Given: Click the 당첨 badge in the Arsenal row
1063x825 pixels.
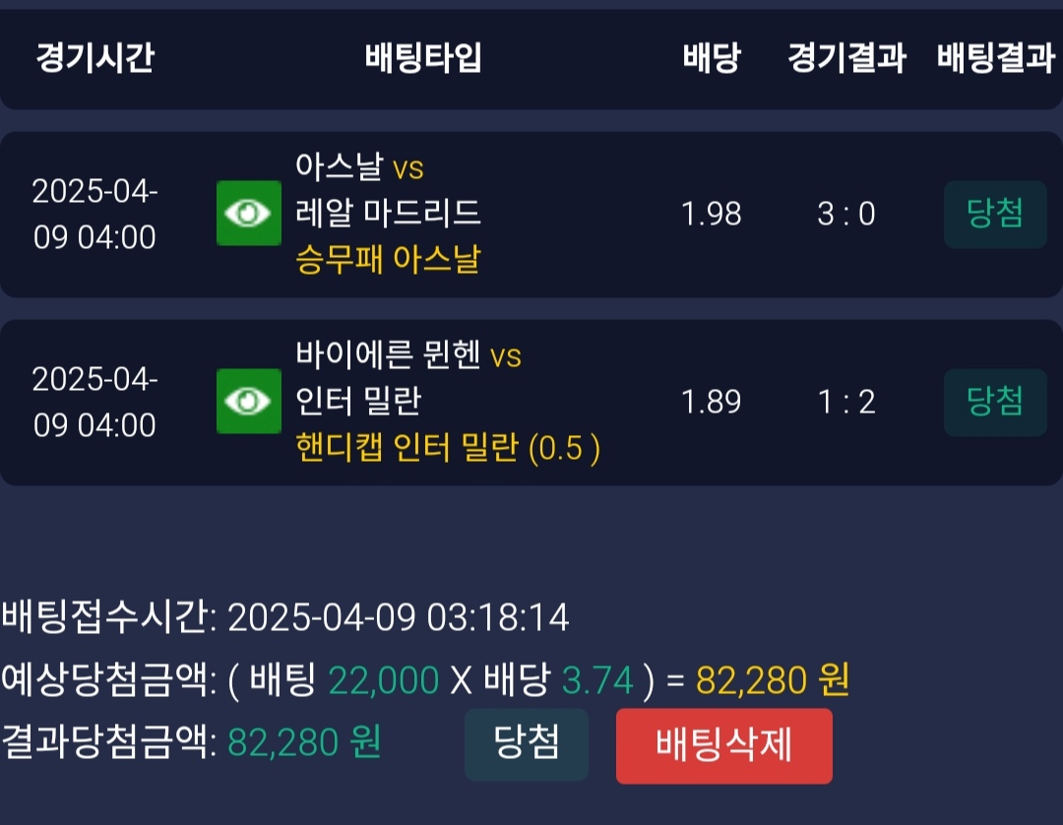Looking at the screenshot, I should pos(995,214).
